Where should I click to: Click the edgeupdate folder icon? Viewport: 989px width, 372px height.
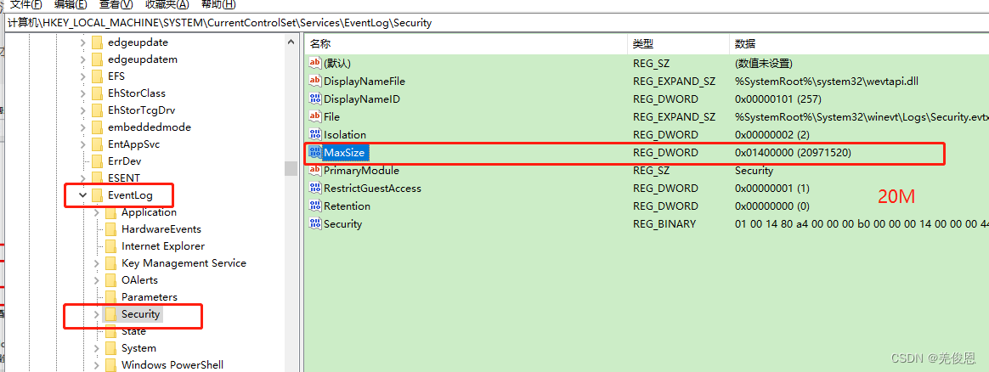[x=97, y=42]
